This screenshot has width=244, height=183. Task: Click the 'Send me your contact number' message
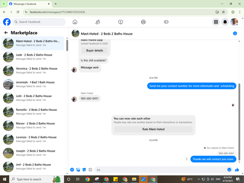(x=192, y=86)
